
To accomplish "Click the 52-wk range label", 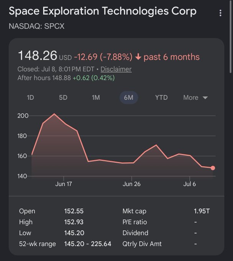I will click(38, 244).
